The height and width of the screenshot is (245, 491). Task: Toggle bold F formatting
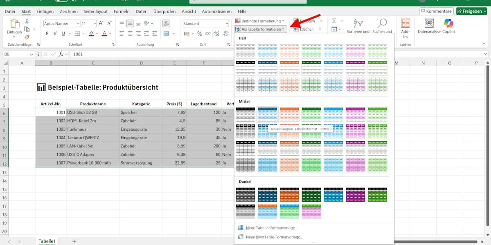click(47, 33)
